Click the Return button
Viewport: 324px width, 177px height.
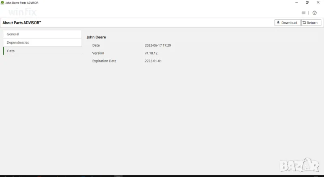point(311,23)
